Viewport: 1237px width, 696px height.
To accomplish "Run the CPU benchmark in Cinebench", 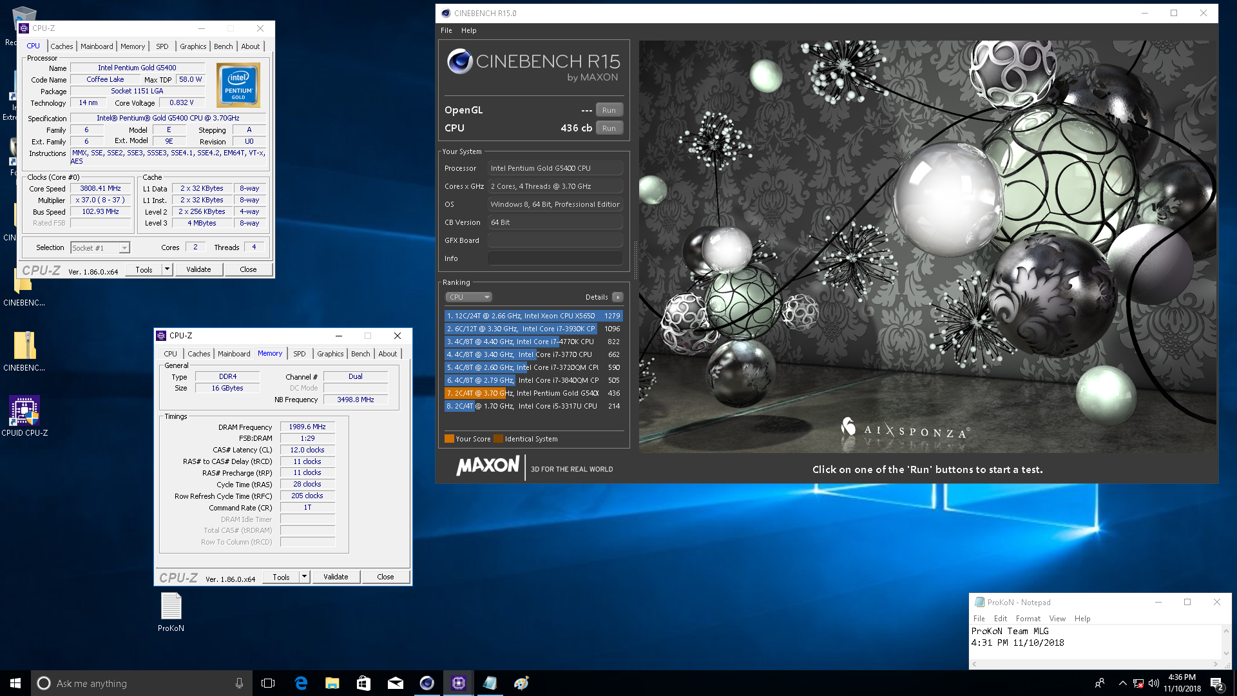I will (x=609, y=128).
